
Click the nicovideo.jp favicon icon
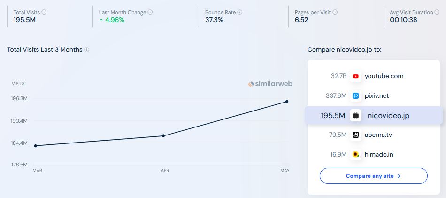[356, 116]
